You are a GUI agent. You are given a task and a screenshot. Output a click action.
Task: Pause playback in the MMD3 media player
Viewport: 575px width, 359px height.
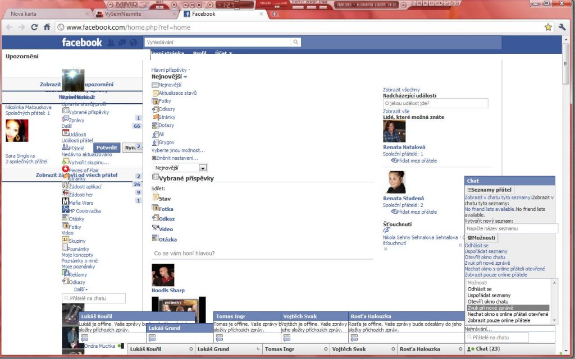point(193,5)
